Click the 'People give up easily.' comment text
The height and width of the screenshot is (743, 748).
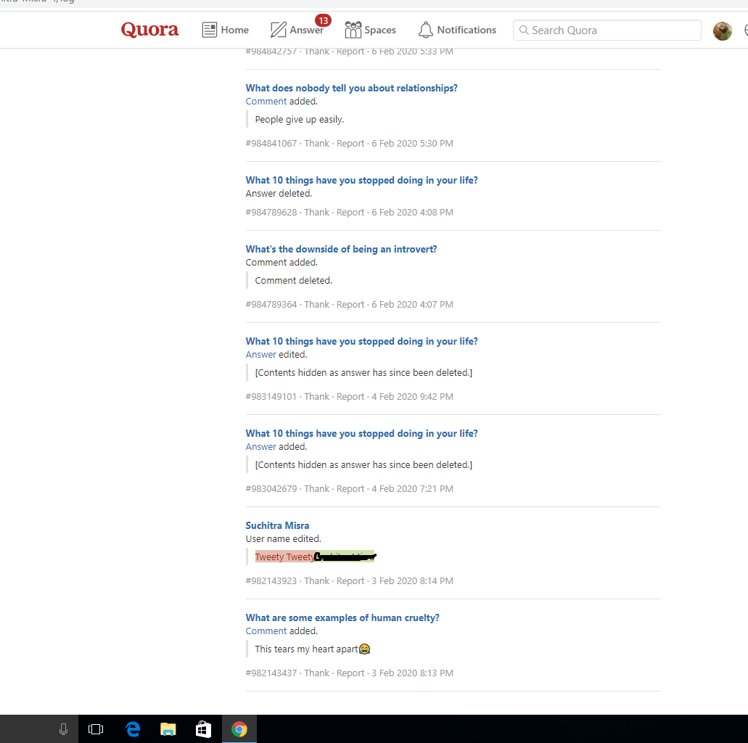(x=299, y=119)
